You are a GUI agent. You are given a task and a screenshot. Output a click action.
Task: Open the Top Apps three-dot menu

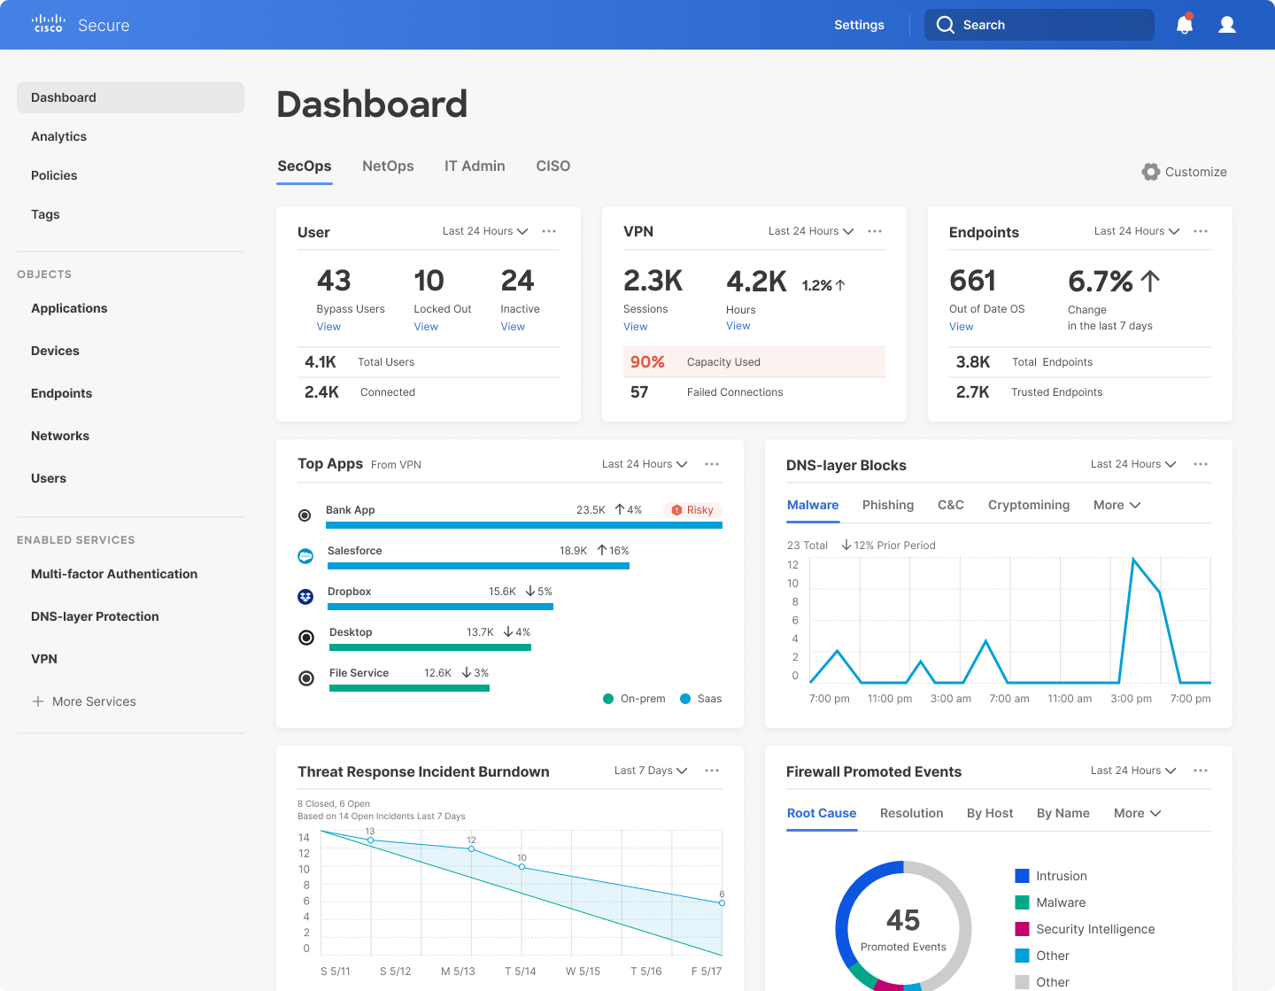(x=712, y=464)
